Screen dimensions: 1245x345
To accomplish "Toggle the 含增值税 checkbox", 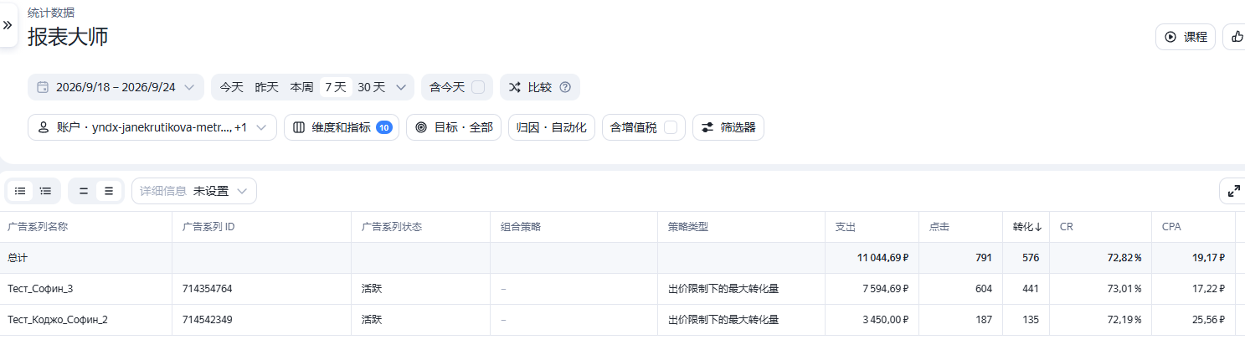I will pos(670,127).
